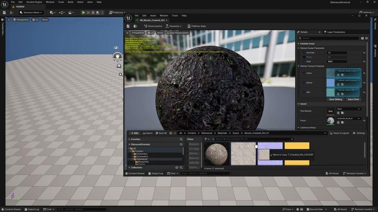Open the quick add content cube icon
This screenshot has width=378, height=212.
(x=53, y=12)
